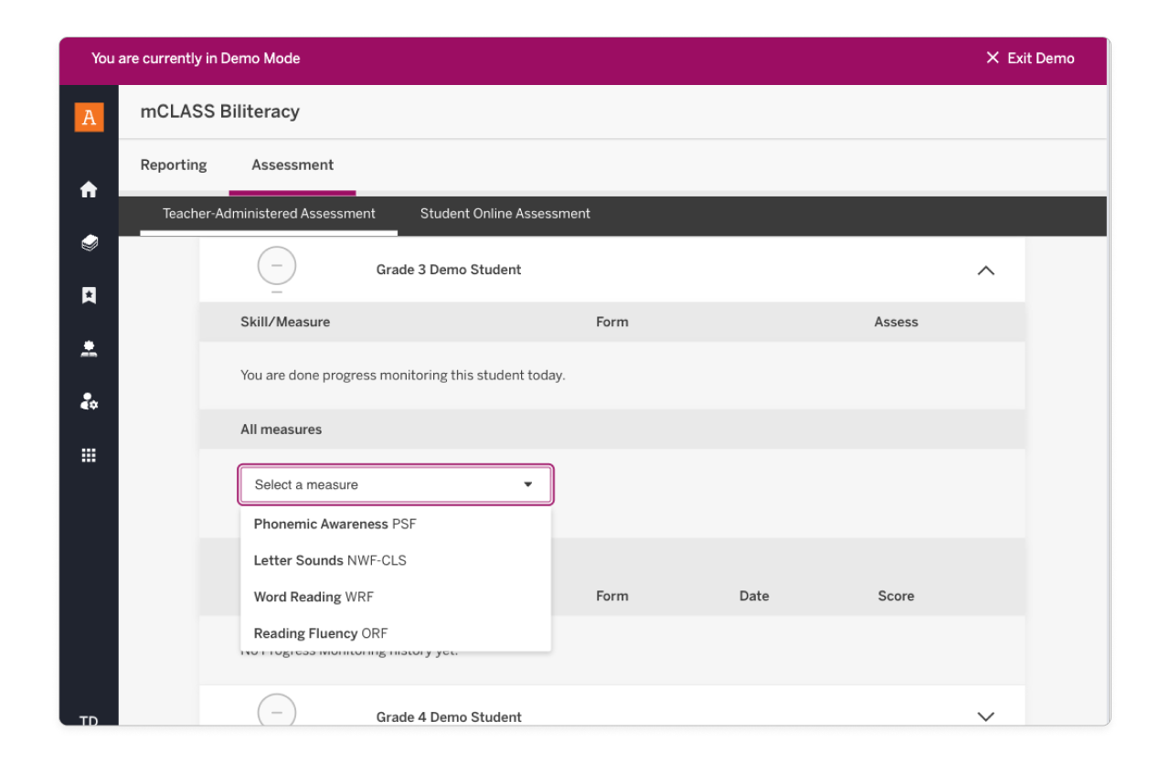This screenshot has width=1170, height=764.
Task: Select the Teacher-Administered Assessment tab
Action: pos(269,214)
